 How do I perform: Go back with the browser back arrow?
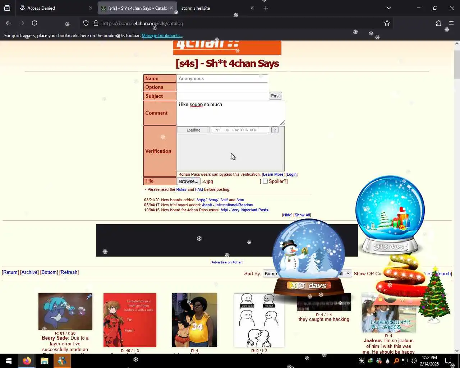[x=9, y=23]
